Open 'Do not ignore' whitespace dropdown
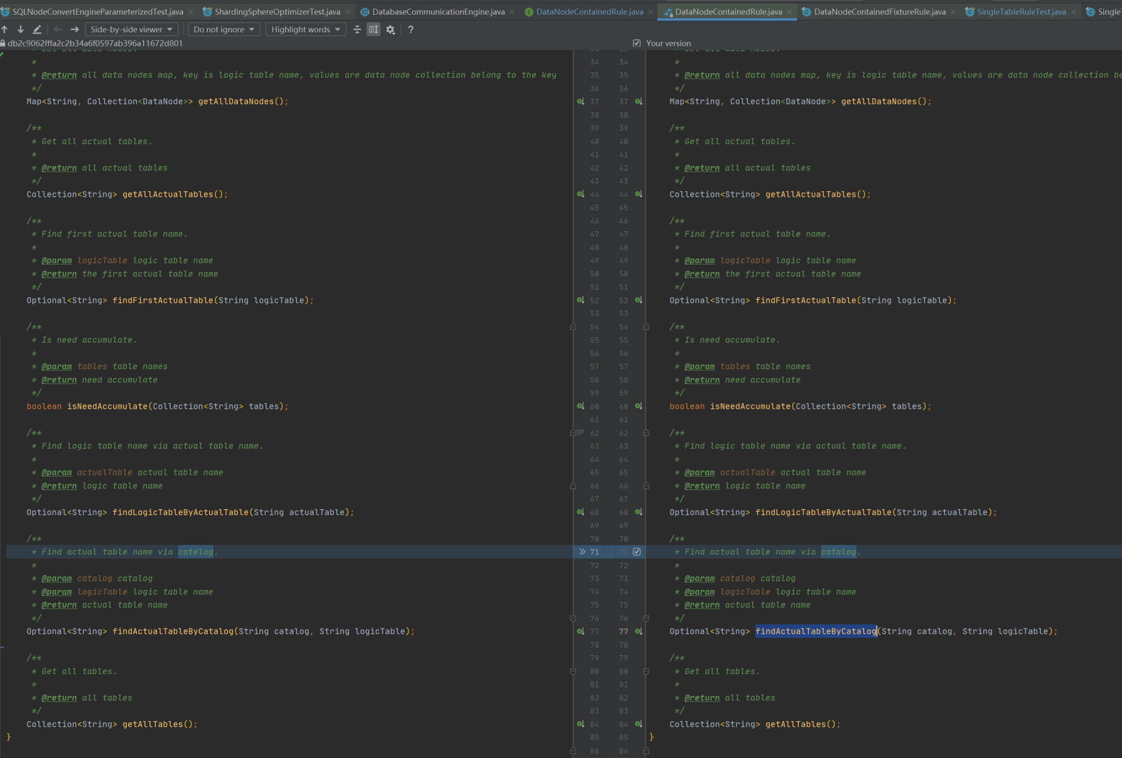Image resolution: width=1122 pixels, height=758 pixels. click(224, 30)
